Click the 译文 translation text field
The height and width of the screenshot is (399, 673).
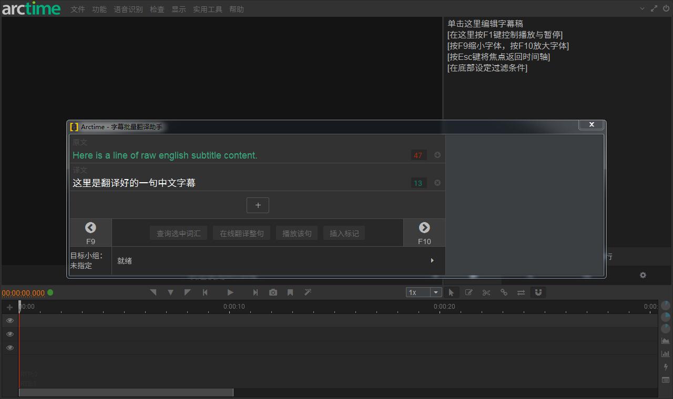coord(237,183)
